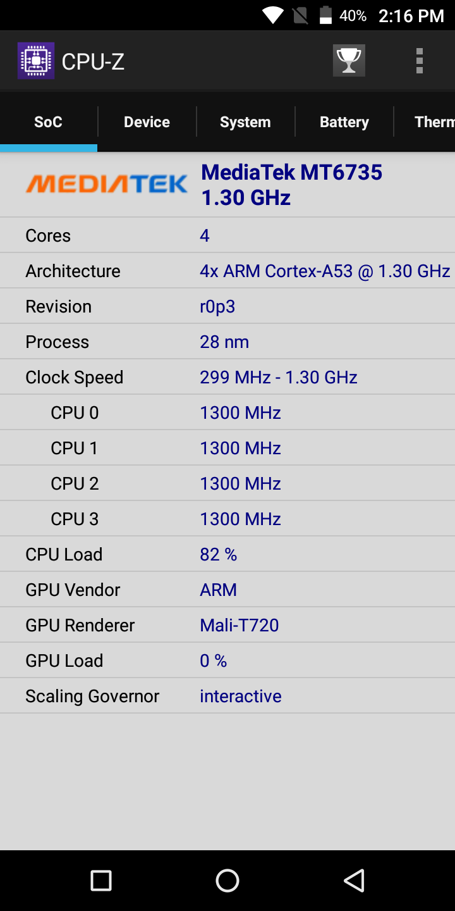455x911 pixels.
Task: Select the SoC tab
Action: [x=48, y=122]
